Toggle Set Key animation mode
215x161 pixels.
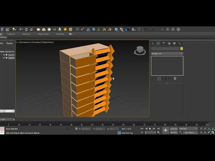pos(174,132)
